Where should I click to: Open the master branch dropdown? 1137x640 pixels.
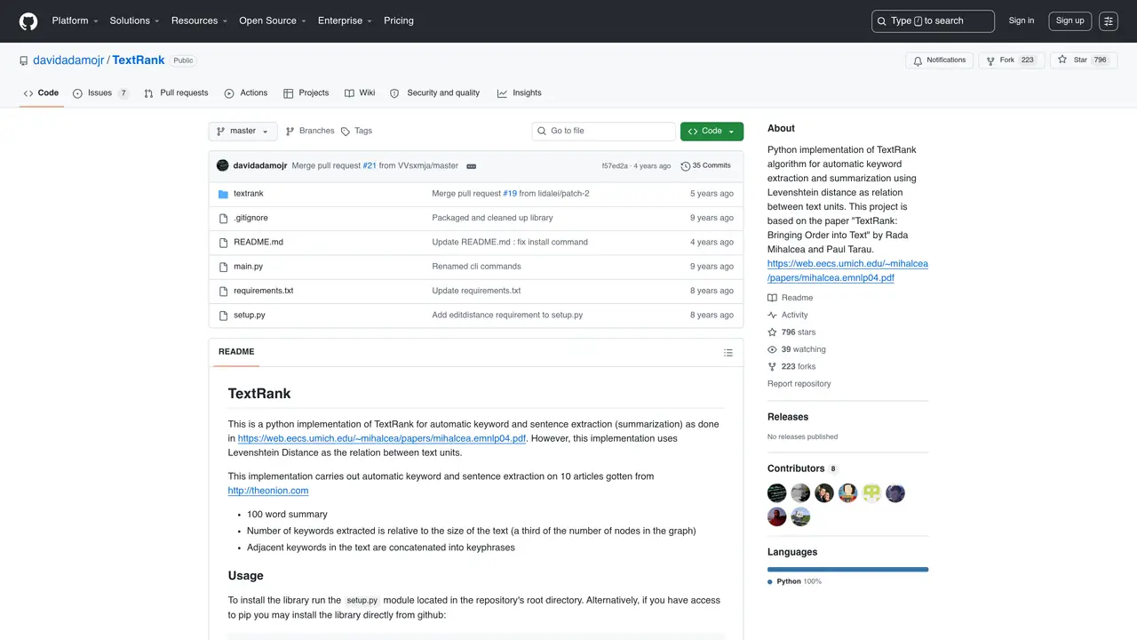point(243,132)
